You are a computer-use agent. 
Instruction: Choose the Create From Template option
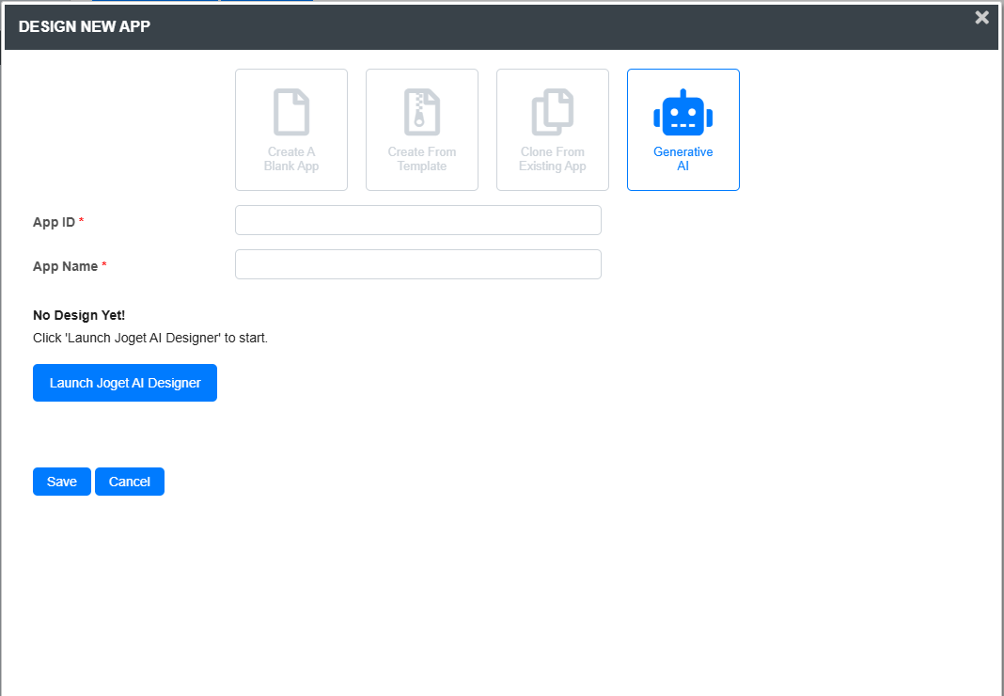[422, 130]
